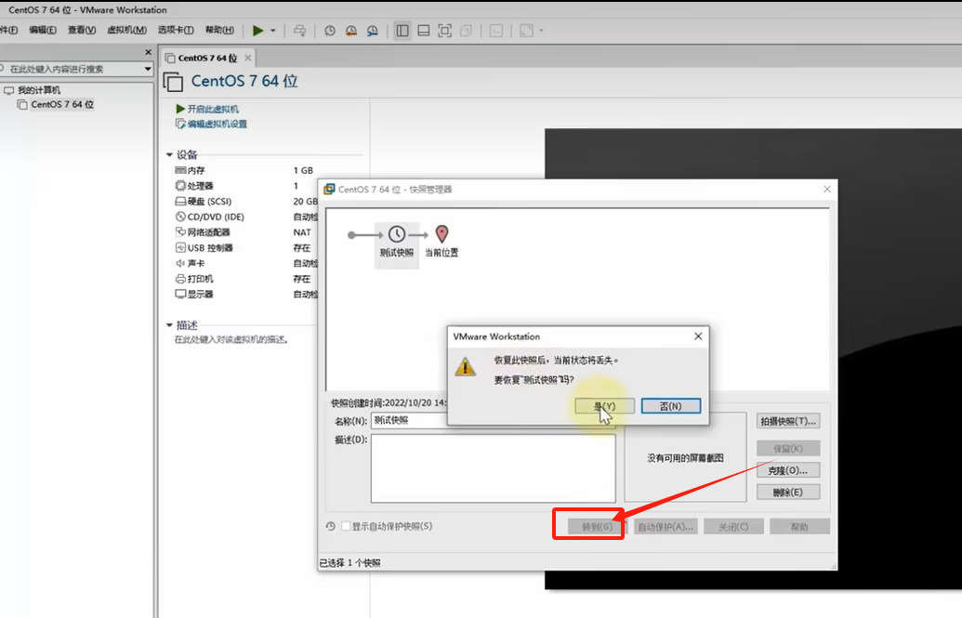Click the stretch guest display icon
Image resolution: width=962 pixels, height=618 pixels.
tap(526, 31)
